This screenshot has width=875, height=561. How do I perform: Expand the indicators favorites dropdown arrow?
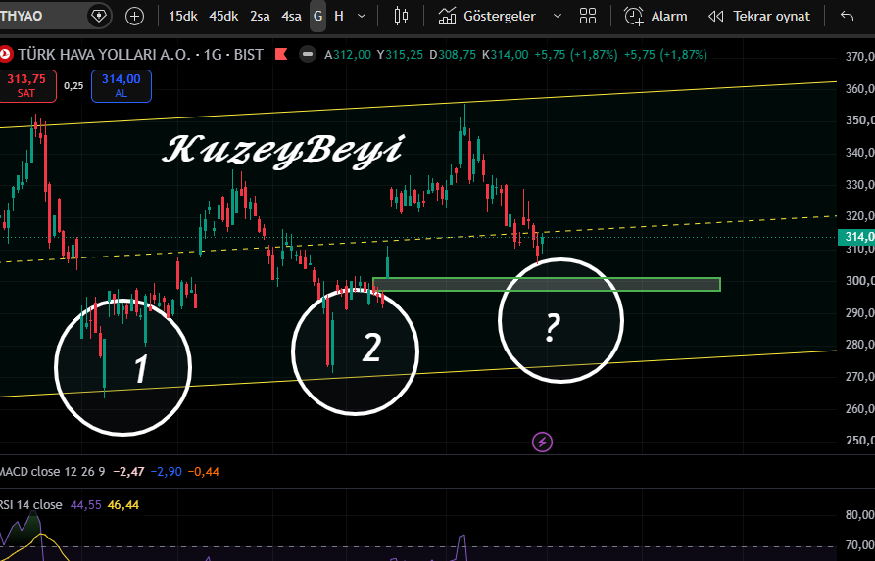click(558, 17)
